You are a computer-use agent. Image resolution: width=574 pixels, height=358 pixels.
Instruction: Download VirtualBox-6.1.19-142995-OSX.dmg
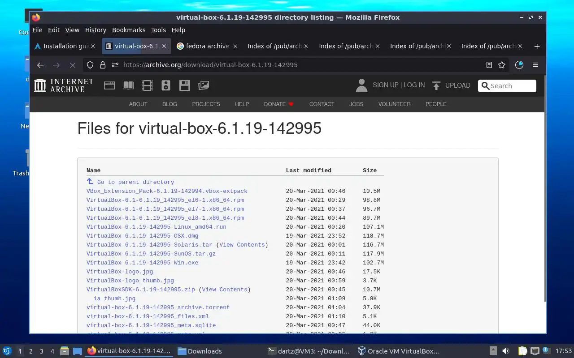click(142, 236)
